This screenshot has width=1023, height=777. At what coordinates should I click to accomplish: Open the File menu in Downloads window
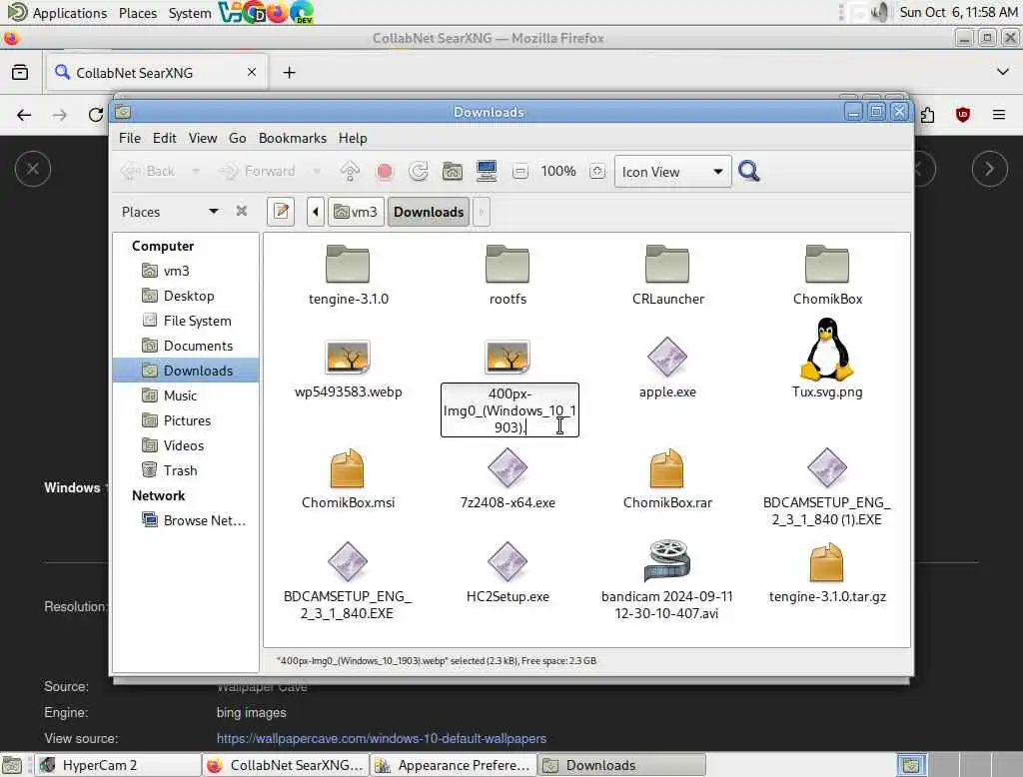pyautogui.click(x=129, y=138)
